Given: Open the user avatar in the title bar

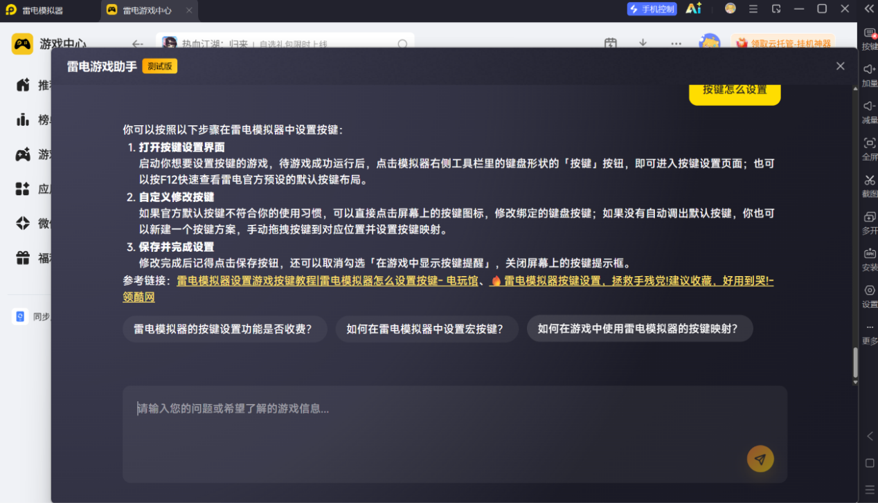Looking at the screenshot, I should (x=731, y=8).
